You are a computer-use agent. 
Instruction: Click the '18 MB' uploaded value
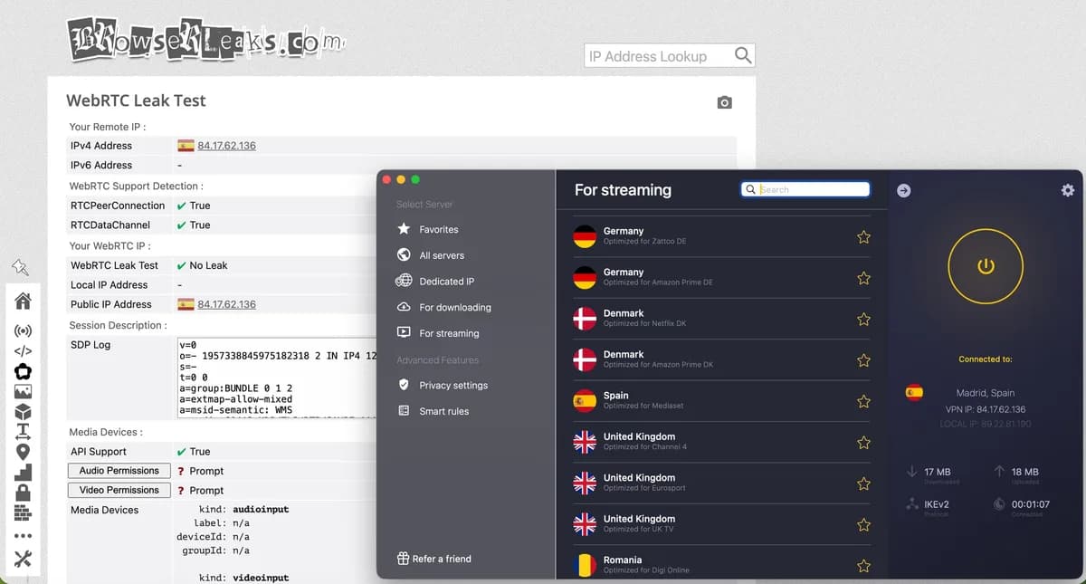1024,472
